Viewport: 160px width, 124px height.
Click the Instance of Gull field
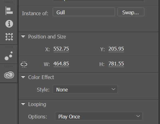click(x=84, y=12)
